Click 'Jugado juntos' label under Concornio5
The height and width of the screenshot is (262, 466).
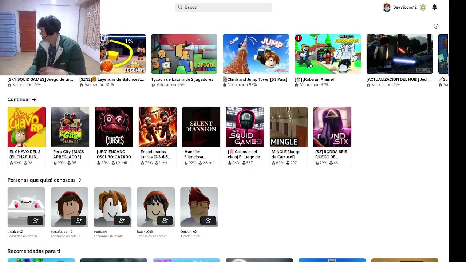click(190, 236)
